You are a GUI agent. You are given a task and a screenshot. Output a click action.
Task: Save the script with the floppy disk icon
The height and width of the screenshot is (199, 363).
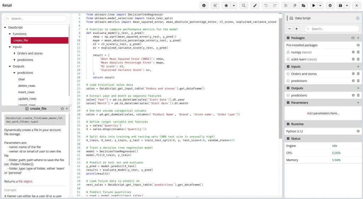point(340,6)
